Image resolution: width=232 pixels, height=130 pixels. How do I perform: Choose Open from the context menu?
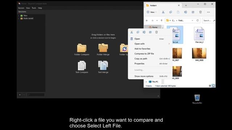[x=150, y=39]
